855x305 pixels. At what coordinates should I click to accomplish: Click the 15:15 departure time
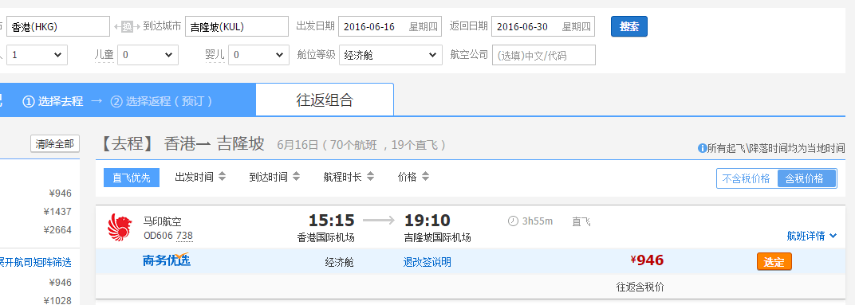point(332,221)
